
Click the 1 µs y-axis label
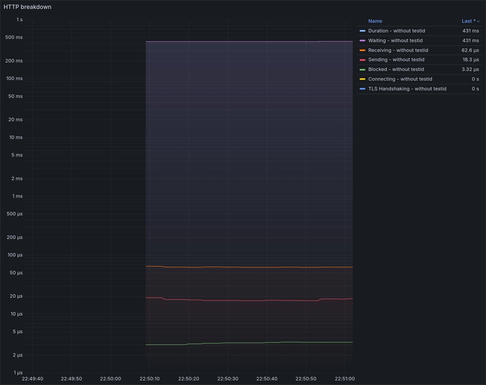point(18,372)
